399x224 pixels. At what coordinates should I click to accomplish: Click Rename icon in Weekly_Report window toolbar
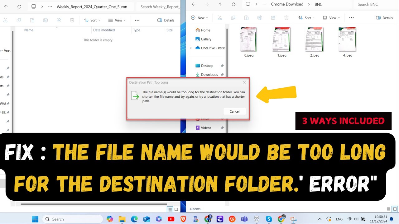45,20
